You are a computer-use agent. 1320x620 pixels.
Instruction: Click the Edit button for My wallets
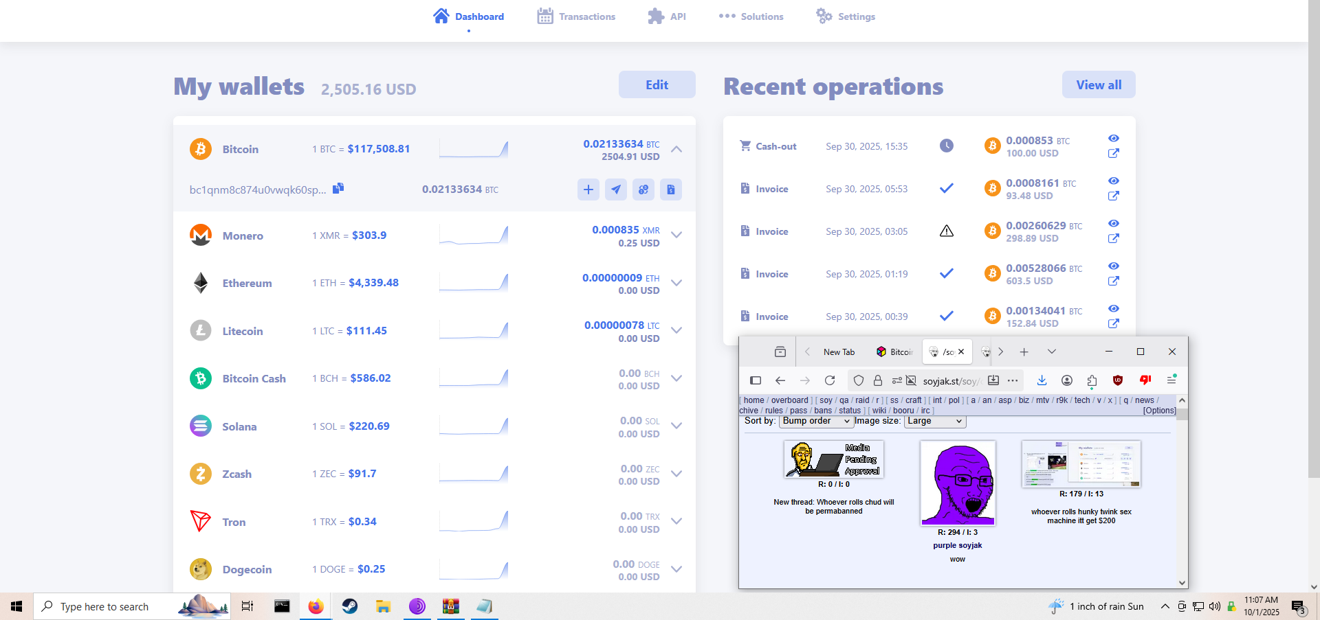point(657,84)
